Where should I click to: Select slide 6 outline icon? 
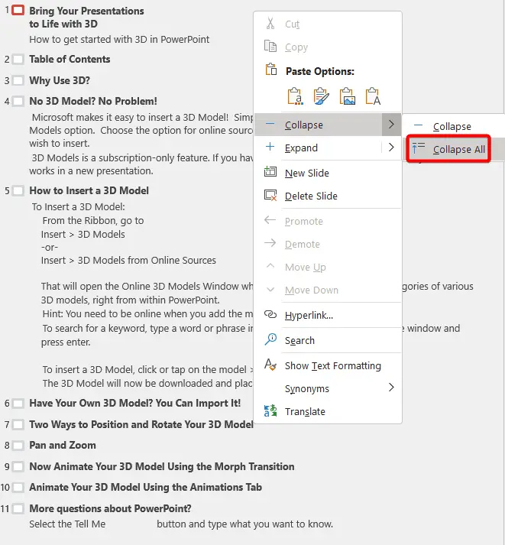click(18, 403)
